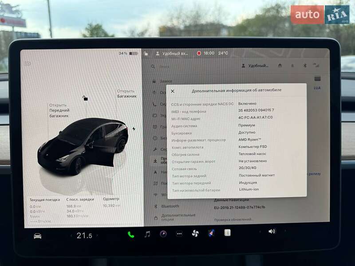This screenshot has width=355, height=266.
Task: Tap the IMEI value 35 482053 094015 7
Action: pyautogui.click(x=256, y=110)
